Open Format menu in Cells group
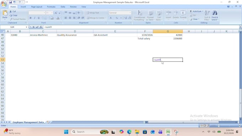The height and width of the screenshot is (136, 242). 183,15
